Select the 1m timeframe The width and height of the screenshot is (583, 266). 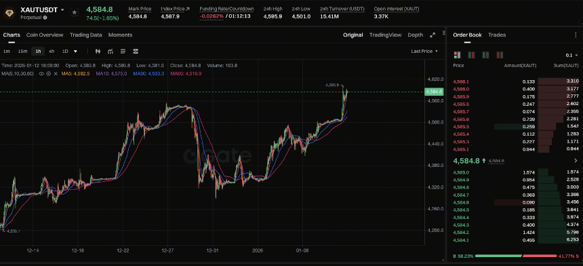pyautogui.click(x=6, y=52)
